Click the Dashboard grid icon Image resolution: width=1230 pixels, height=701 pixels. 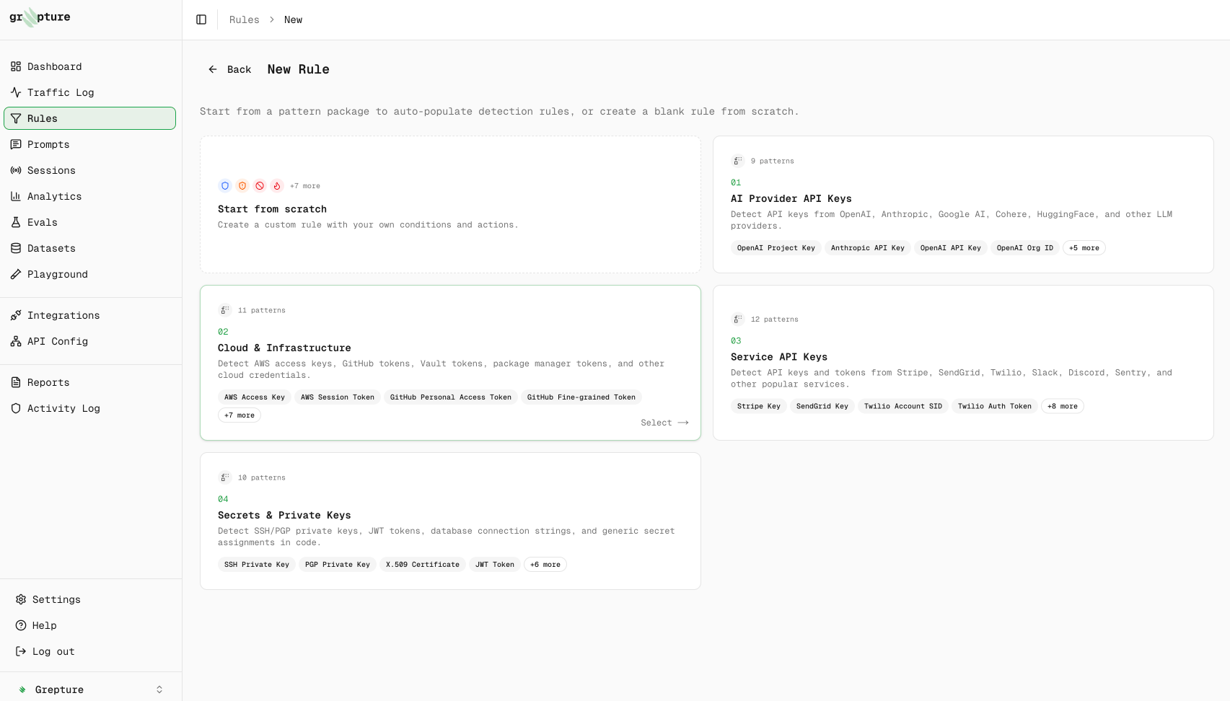pyautogui.click(x=16, y=66)
